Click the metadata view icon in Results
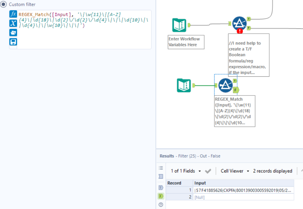The height and width of the screenshot is (209, 303). point(161,176)
